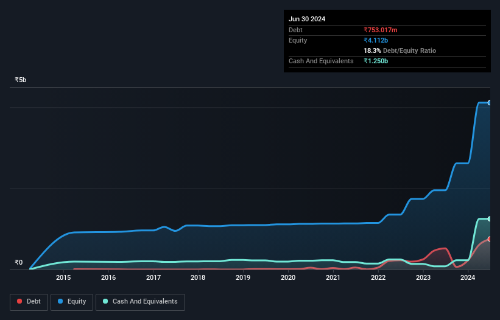Click the 2023 x-axis label
The width and height of the screenshot is (500, 320).
[x=423, y=277]
